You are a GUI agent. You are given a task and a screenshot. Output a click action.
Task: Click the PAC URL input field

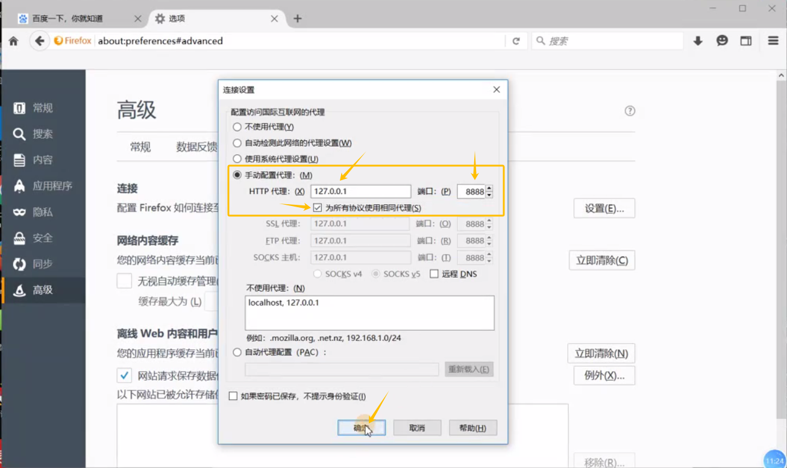coord(342,369)
